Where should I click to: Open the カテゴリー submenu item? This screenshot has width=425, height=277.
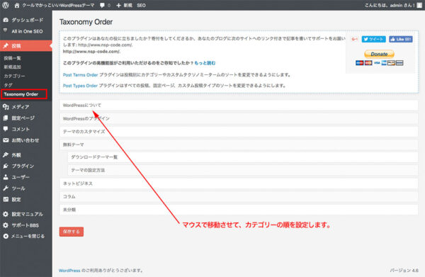point(14,77)
